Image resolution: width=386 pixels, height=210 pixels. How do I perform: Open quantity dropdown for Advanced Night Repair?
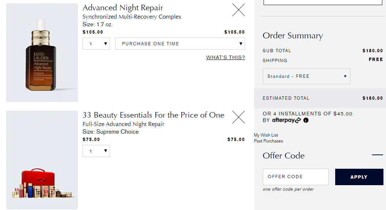tap(96, 44)
